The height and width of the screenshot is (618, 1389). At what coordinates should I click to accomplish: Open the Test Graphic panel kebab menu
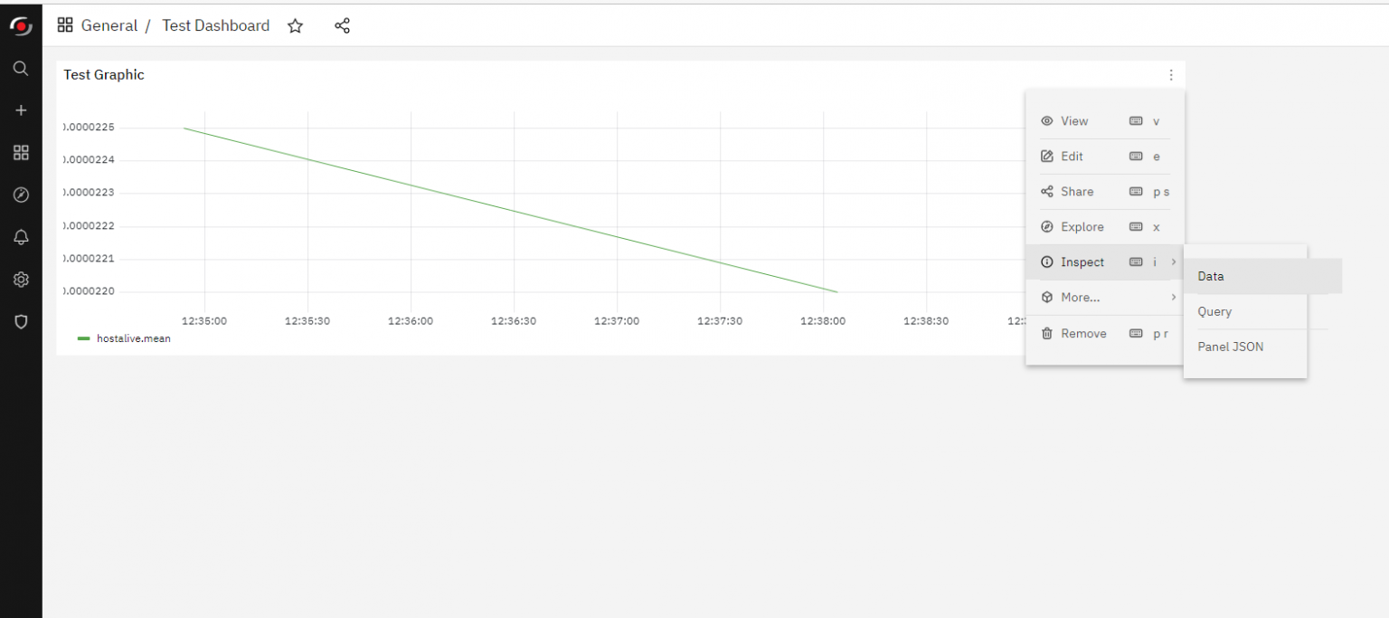click(1171, 75)
